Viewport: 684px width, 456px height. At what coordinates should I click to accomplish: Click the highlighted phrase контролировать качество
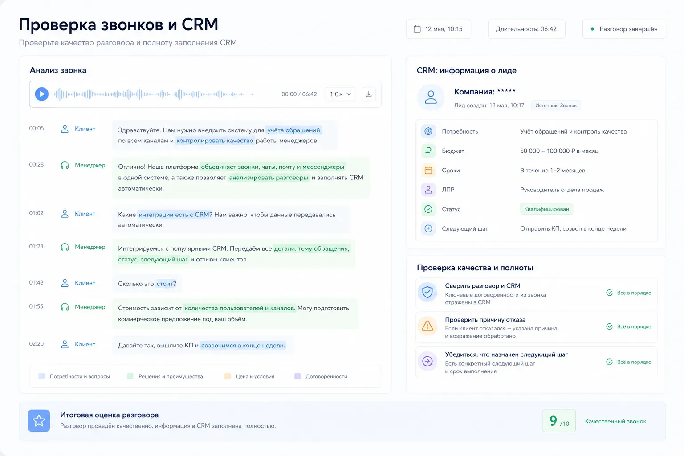215,141
